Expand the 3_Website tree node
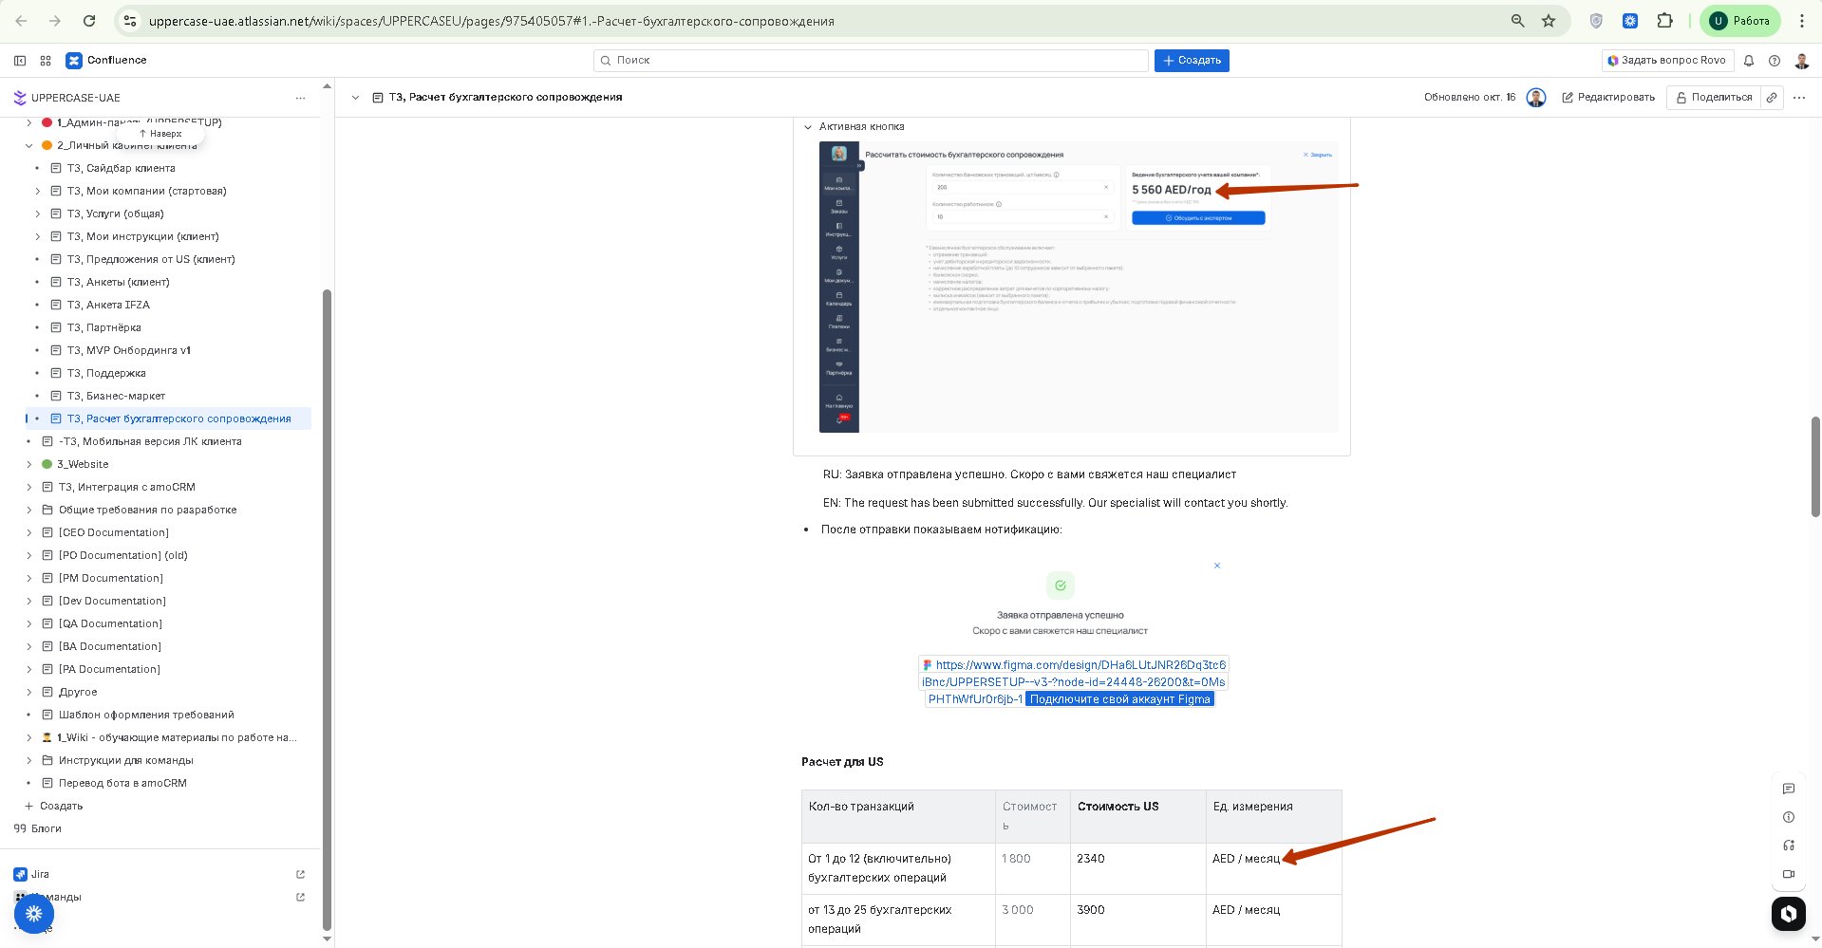 (x=28, y=465)
